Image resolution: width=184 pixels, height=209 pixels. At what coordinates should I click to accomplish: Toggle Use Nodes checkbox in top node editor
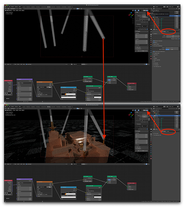(26, 64)
